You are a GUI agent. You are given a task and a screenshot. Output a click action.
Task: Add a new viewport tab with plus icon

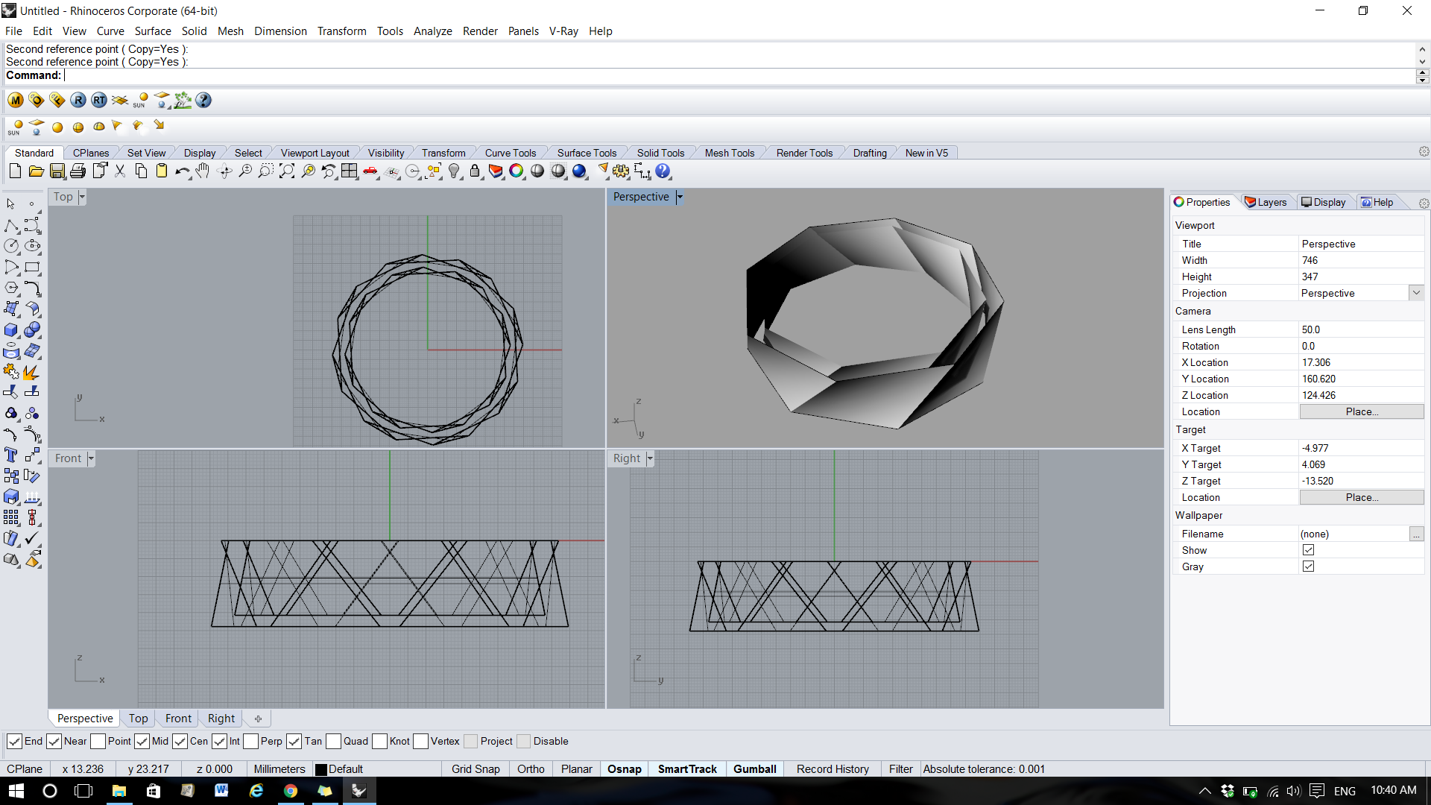click(258, 719)
